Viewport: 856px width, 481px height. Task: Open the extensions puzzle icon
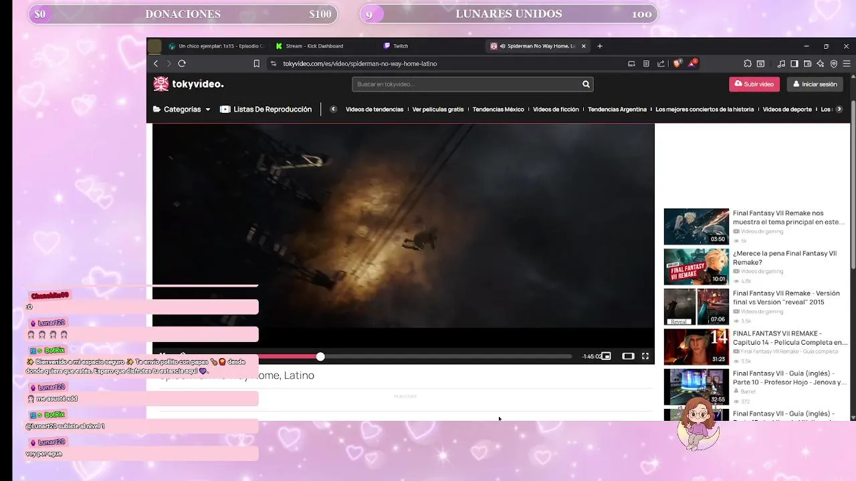pyautogui.click(x=747, y=63)
